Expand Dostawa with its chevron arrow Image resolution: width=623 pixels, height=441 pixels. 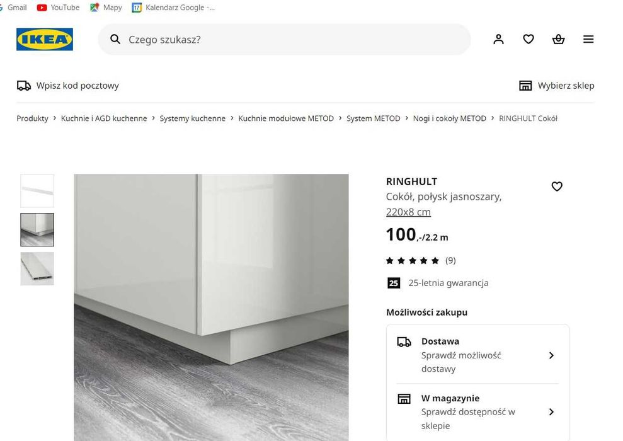551,355
